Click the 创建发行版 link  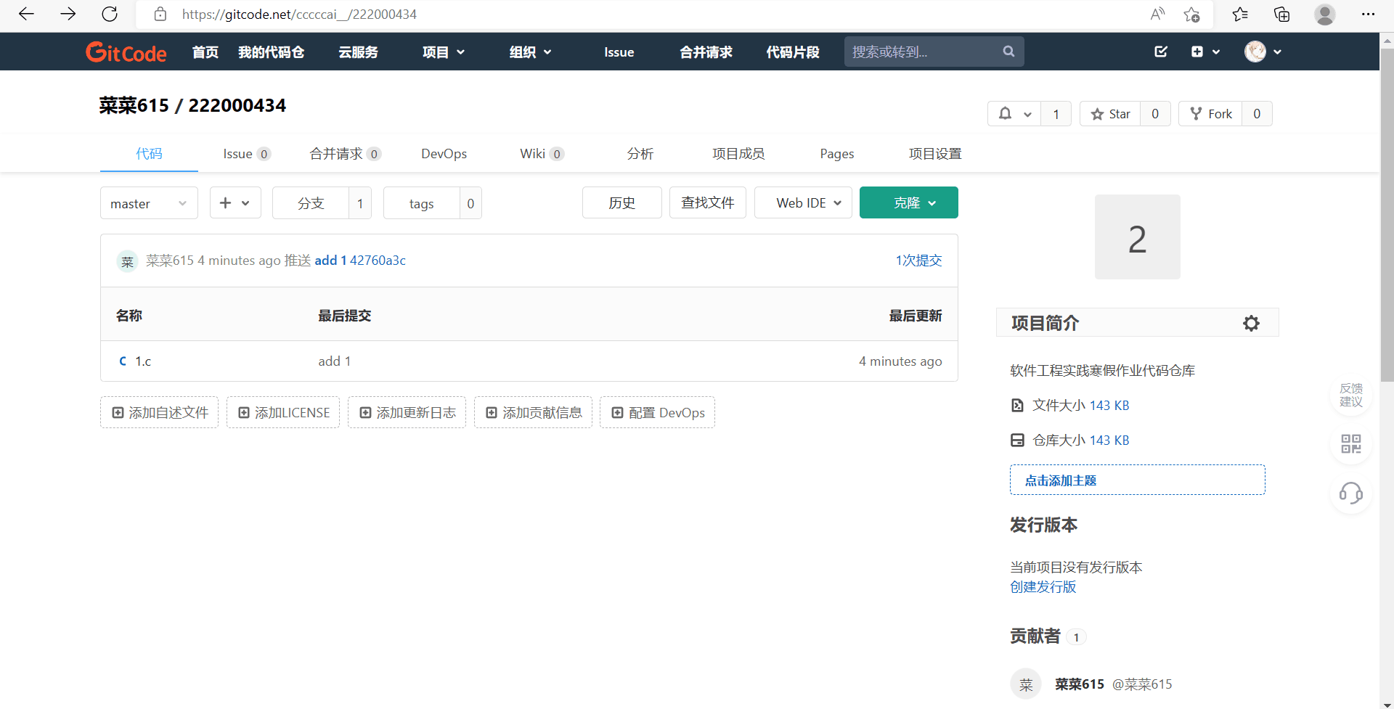pyautogui.click(x=1043, y=587)
